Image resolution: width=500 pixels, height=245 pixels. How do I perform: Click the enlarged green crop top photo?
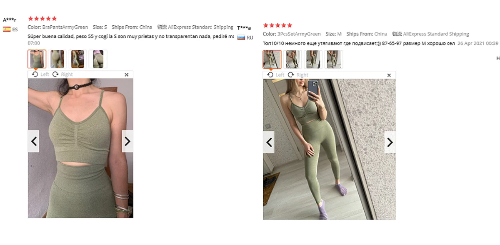(80, 148)
